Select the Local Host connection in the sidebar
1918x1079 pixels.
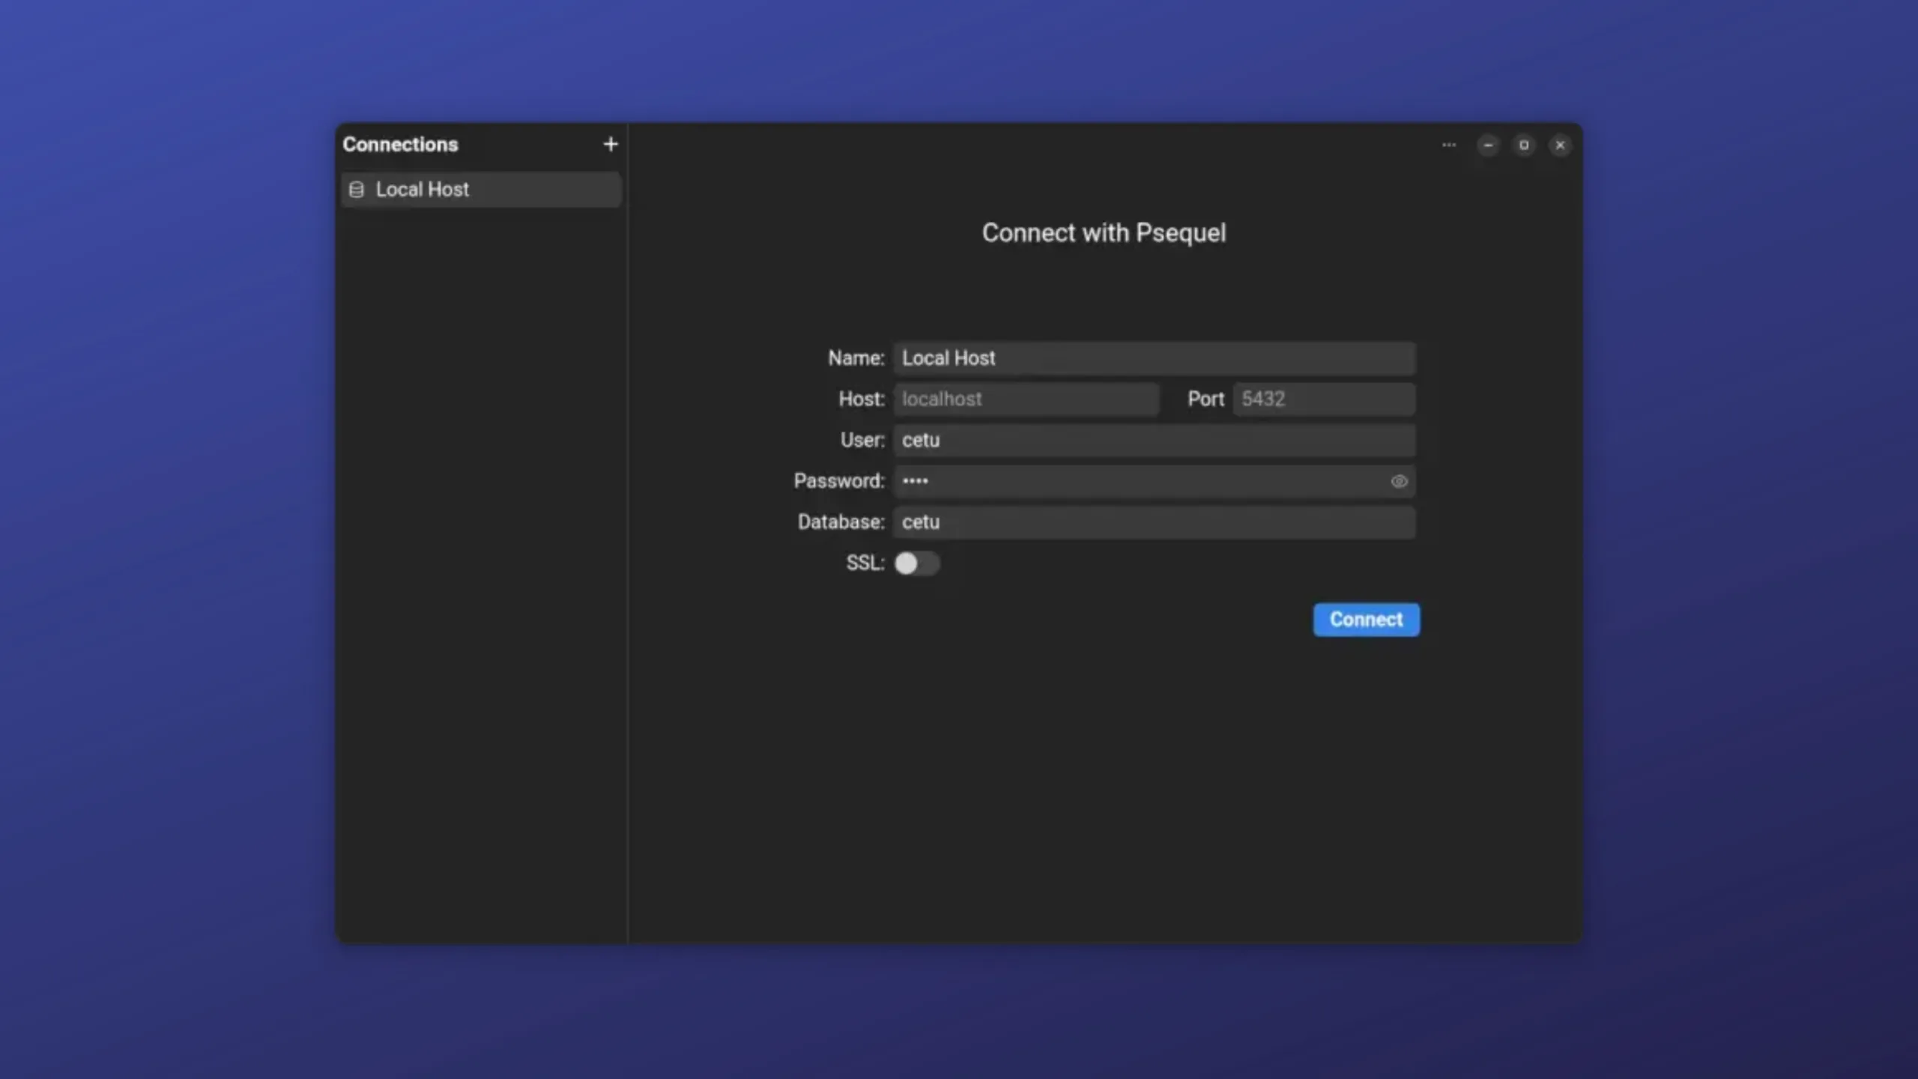pos(481,190)
